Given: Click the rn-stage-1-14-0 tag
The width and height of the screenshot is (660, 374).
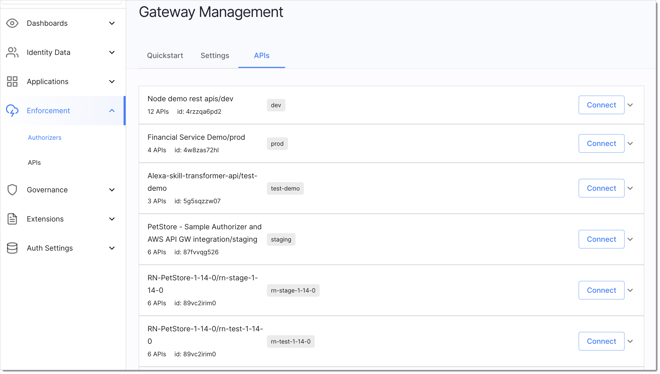Looking at the screenshot, I should 293,290.
